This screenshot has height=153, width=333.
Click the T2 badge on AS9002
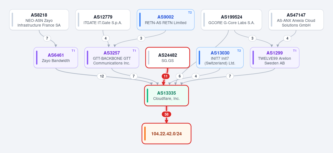[190, 12]
